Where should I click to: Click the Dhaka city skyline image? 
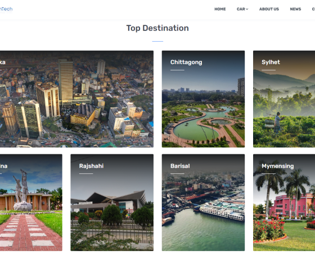[76, 99]
